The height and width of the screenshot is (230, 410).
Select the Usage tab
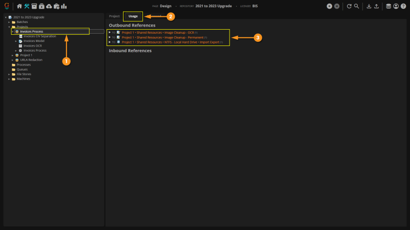click(x=133, y=16)
